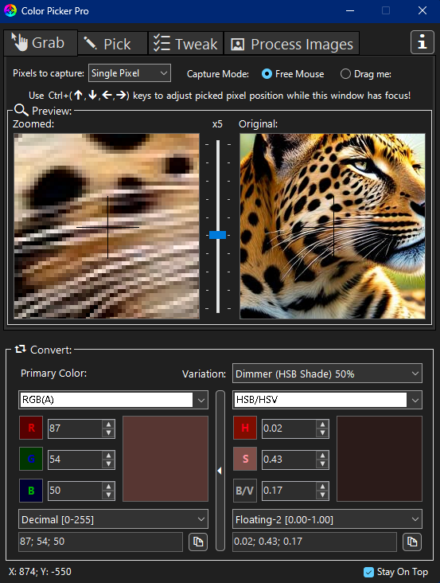Click the blue B channel swatch

click(31, 490)
